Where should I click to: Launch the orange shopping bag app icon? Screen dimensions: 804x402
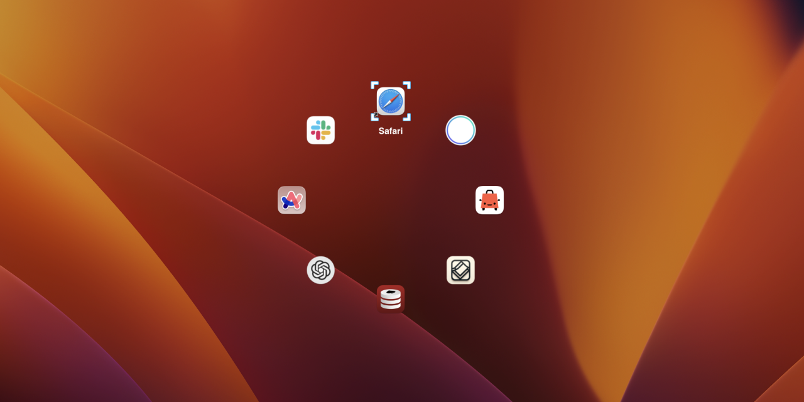(x=489, y=200)
